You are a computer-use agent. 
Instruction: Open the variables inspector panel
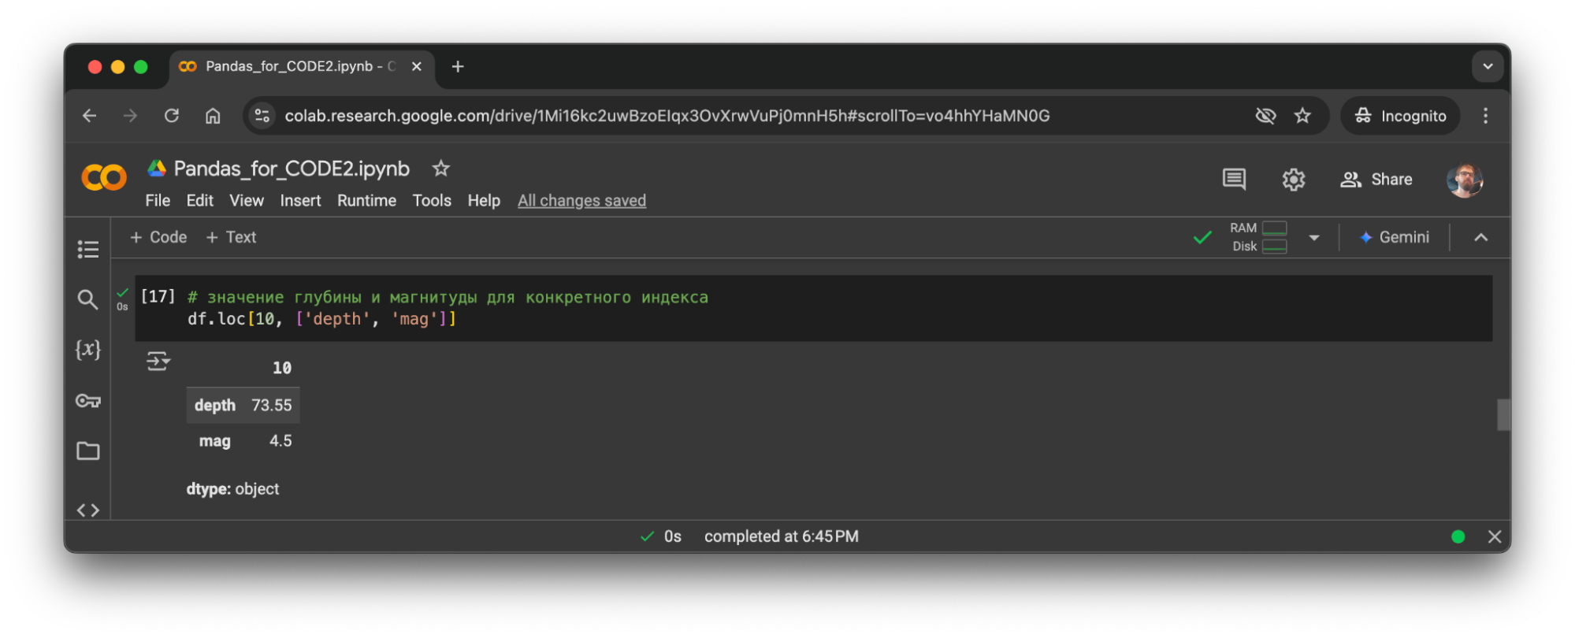[x=87, y=349]
